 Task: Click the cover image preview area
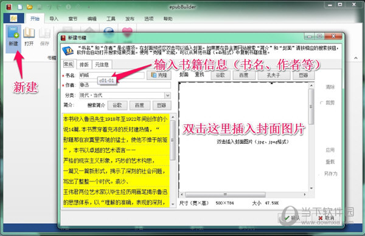click(x=244, y=137)
